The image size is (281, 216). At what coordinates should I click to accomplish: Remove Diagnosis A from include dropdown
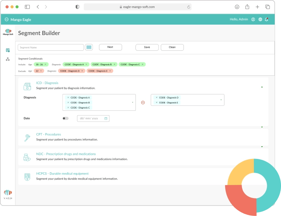click(x=68, y=97)
